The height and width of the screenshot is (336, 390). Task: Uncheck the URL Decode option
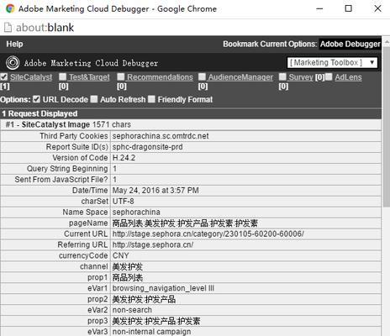point(36,99)
